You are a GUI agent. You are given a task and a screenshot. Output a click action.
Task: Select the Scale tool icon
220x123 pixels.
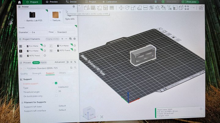pos(133,8)
